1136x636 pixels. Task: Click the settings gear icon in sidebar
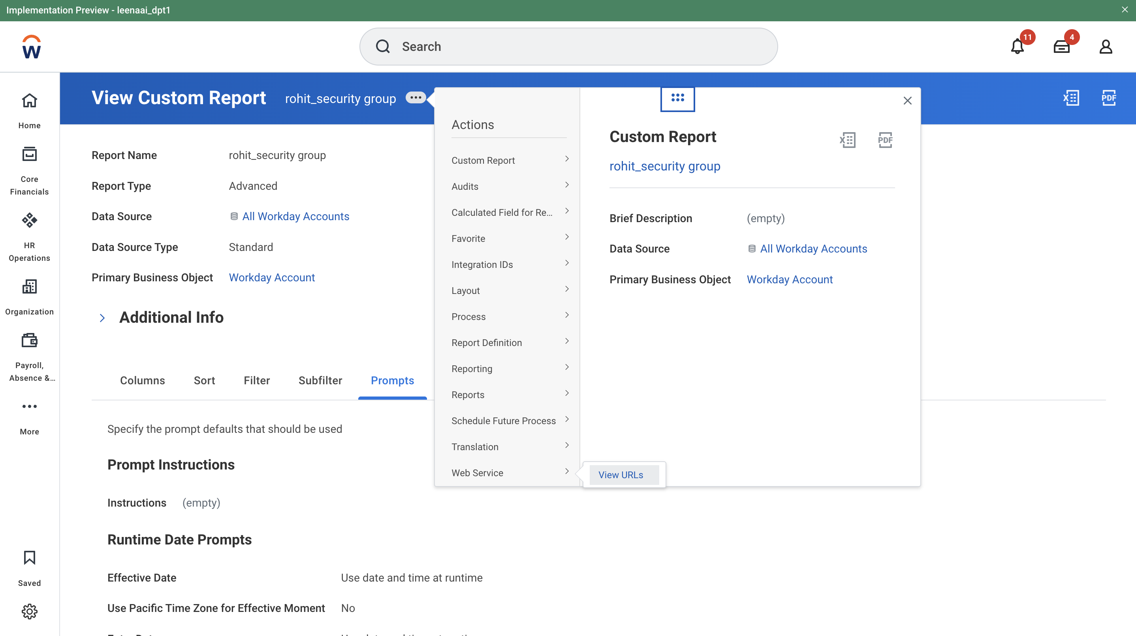(30, 611)
